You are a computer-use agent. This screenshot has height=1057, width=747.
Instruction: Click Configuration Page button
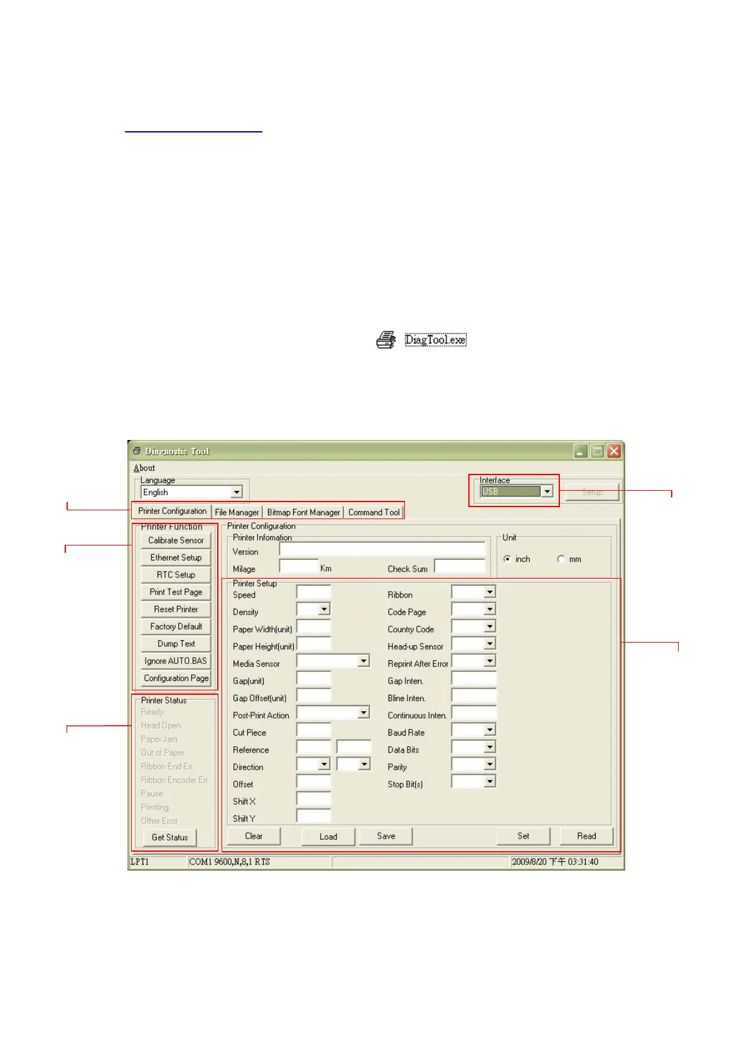[x=176, y=678]
